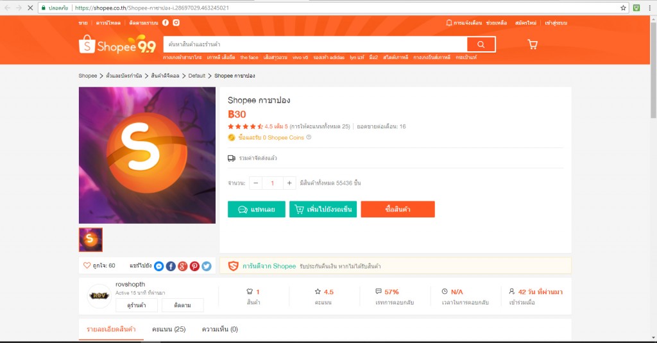Increase quantity with the plus button

(289, 183)
